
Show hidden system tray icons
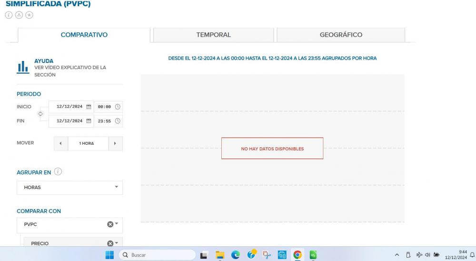click(x=397, y=255)
